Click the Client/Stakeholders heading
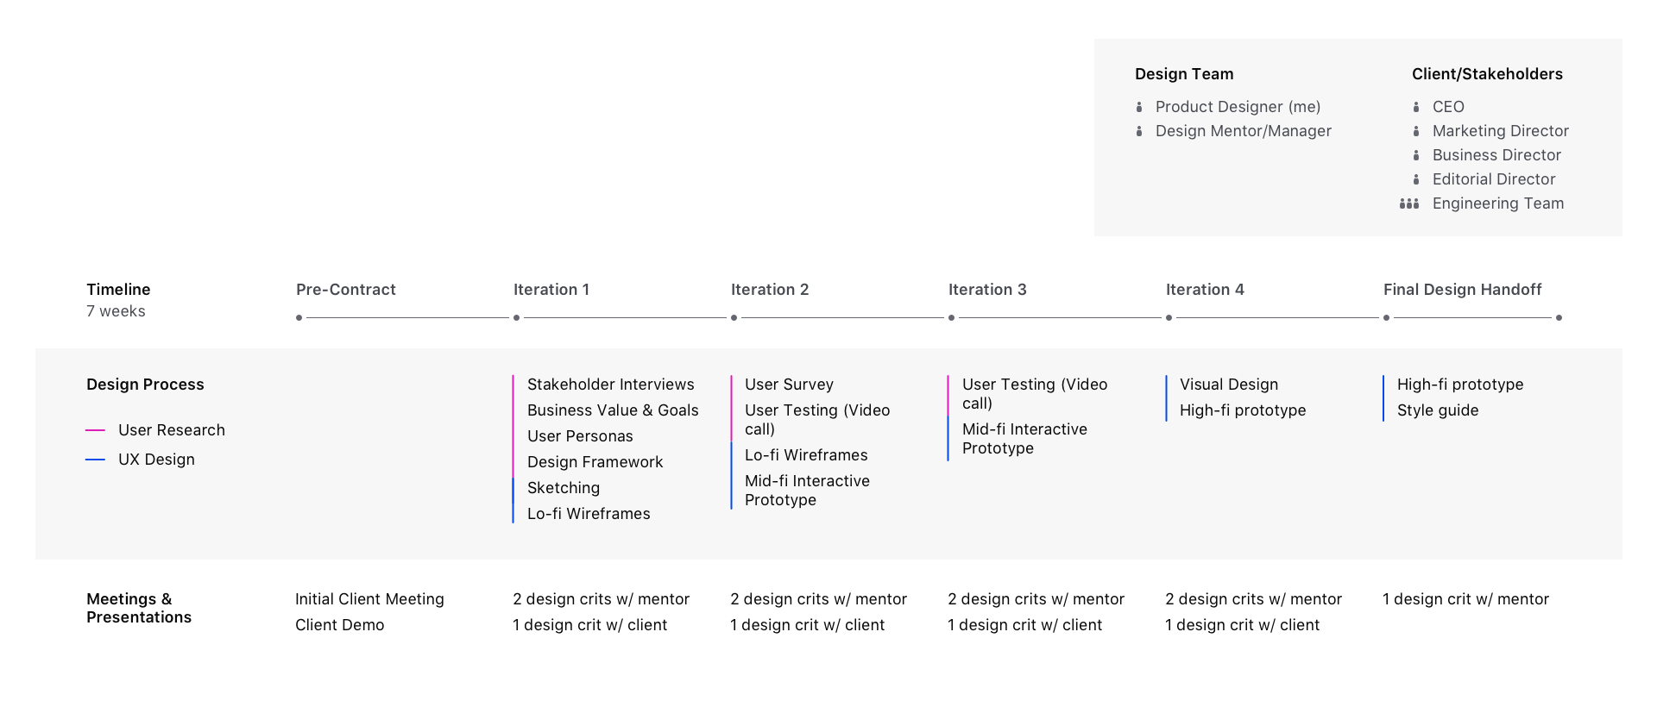 pyautogui.click(x=1487, y=74)
